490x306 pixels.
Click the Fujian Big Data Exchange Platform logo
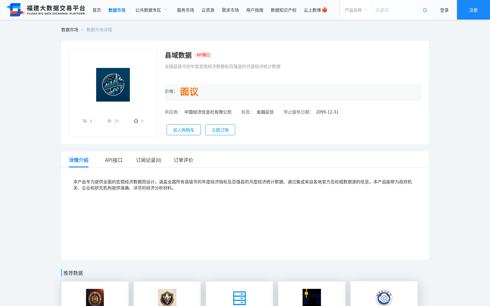tap(45, 10)
